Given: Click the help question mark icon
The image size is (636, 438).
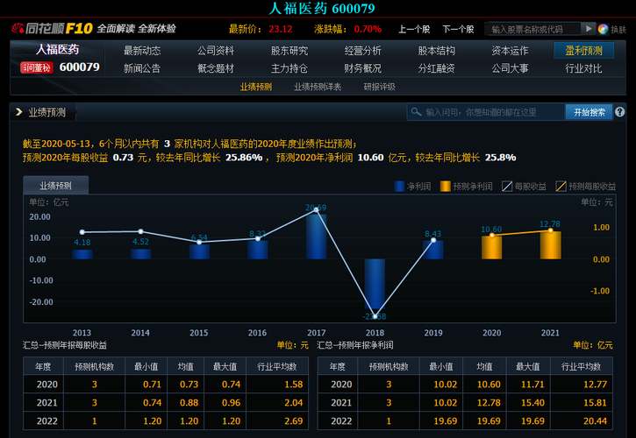Looking at the screenshot, I should [x=620, y=112].
